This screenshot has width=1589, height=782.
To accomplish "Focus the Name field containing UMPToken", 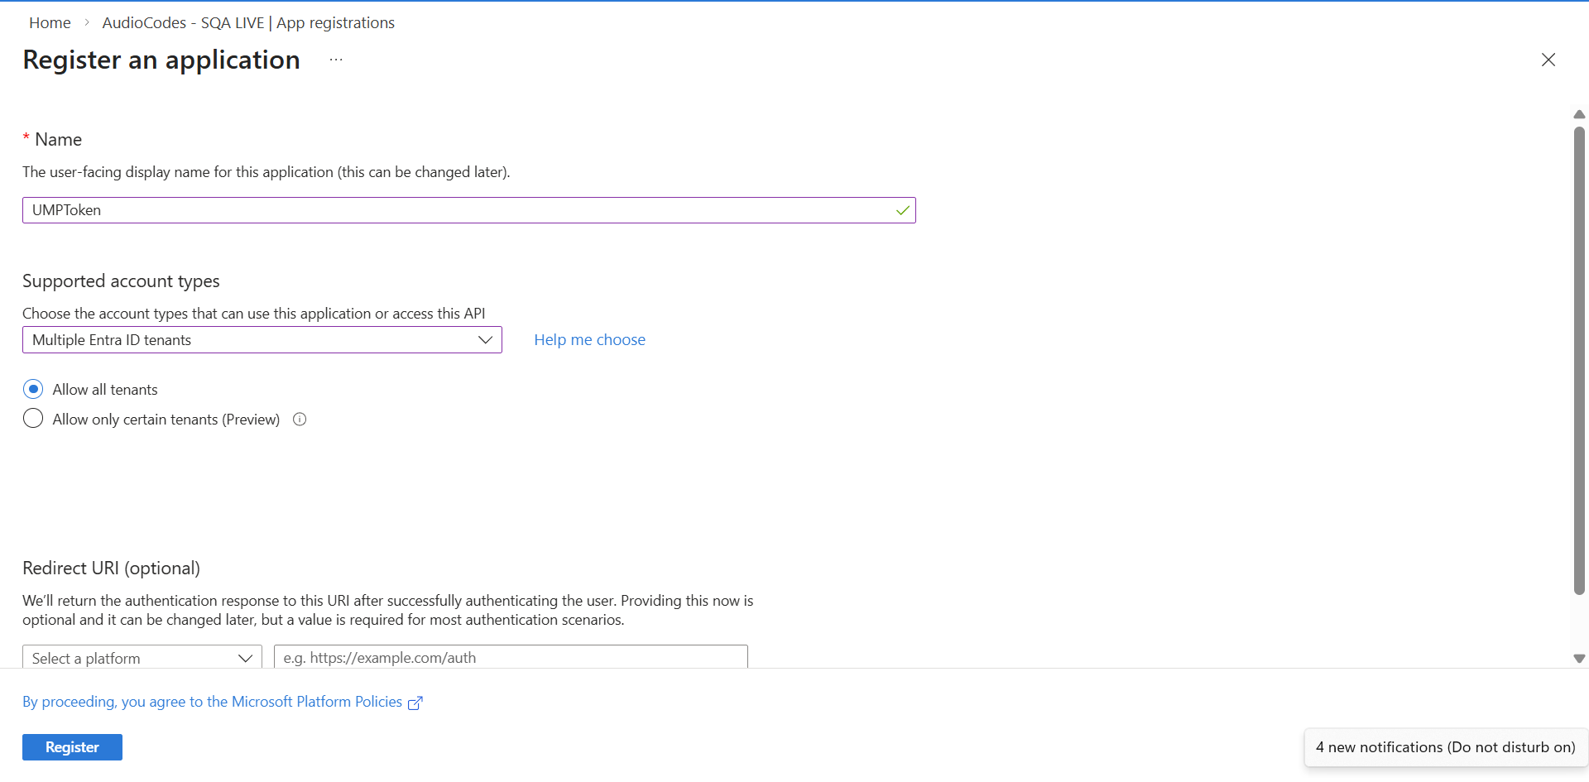I will coord(459,210).
